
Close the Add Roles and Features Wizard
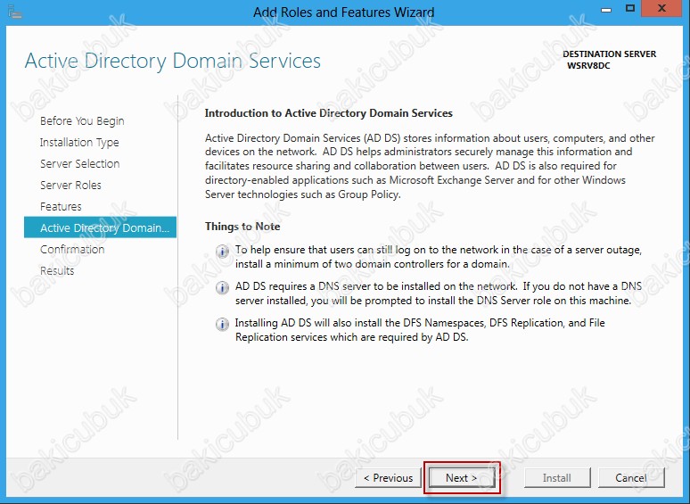click(661, 9)
